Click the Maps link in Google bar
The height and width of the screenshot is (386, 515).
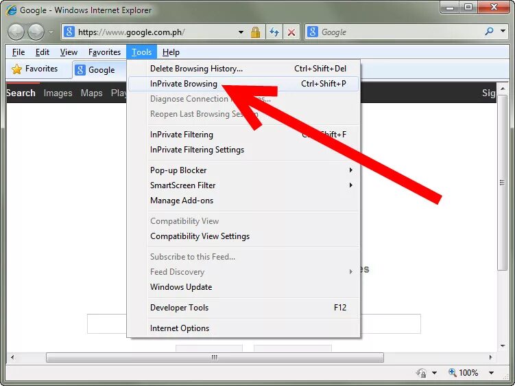92,93
